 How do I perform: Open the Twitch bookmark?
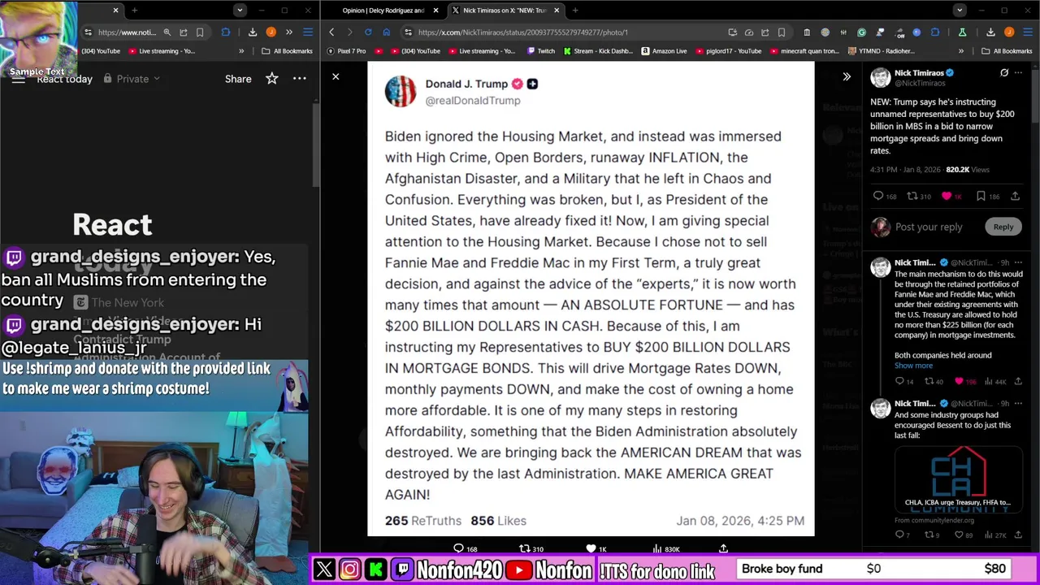540,51
